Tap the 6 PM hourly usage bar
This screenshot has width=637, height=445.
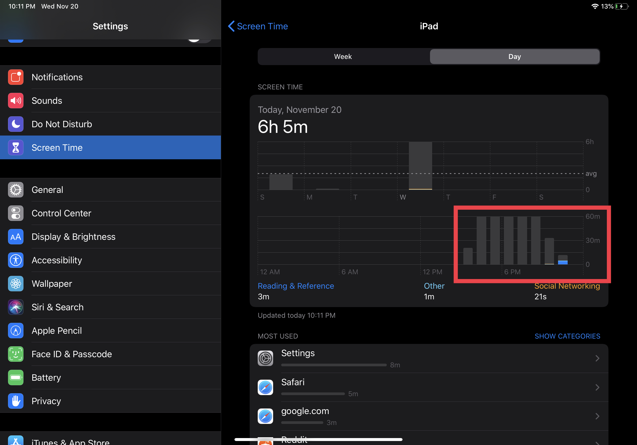(508, 241)
